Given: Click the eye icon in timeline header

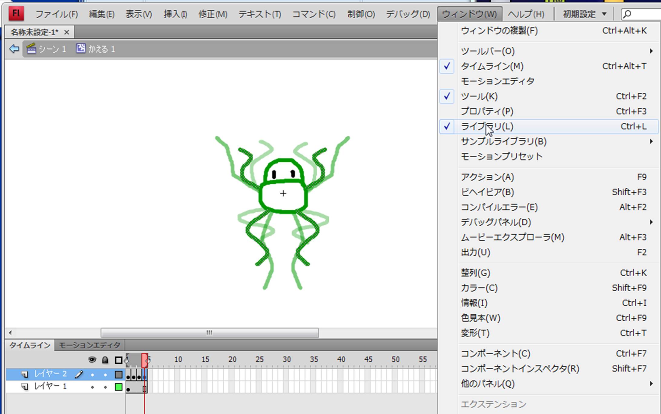Looking at the screenshot, I should pos(92,360).
